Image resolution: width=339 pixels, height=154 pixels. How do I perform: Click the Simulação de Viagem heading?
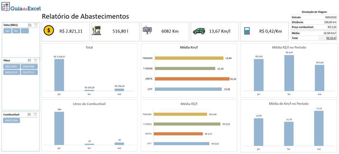pyautogui.click(x=314, y=12)
